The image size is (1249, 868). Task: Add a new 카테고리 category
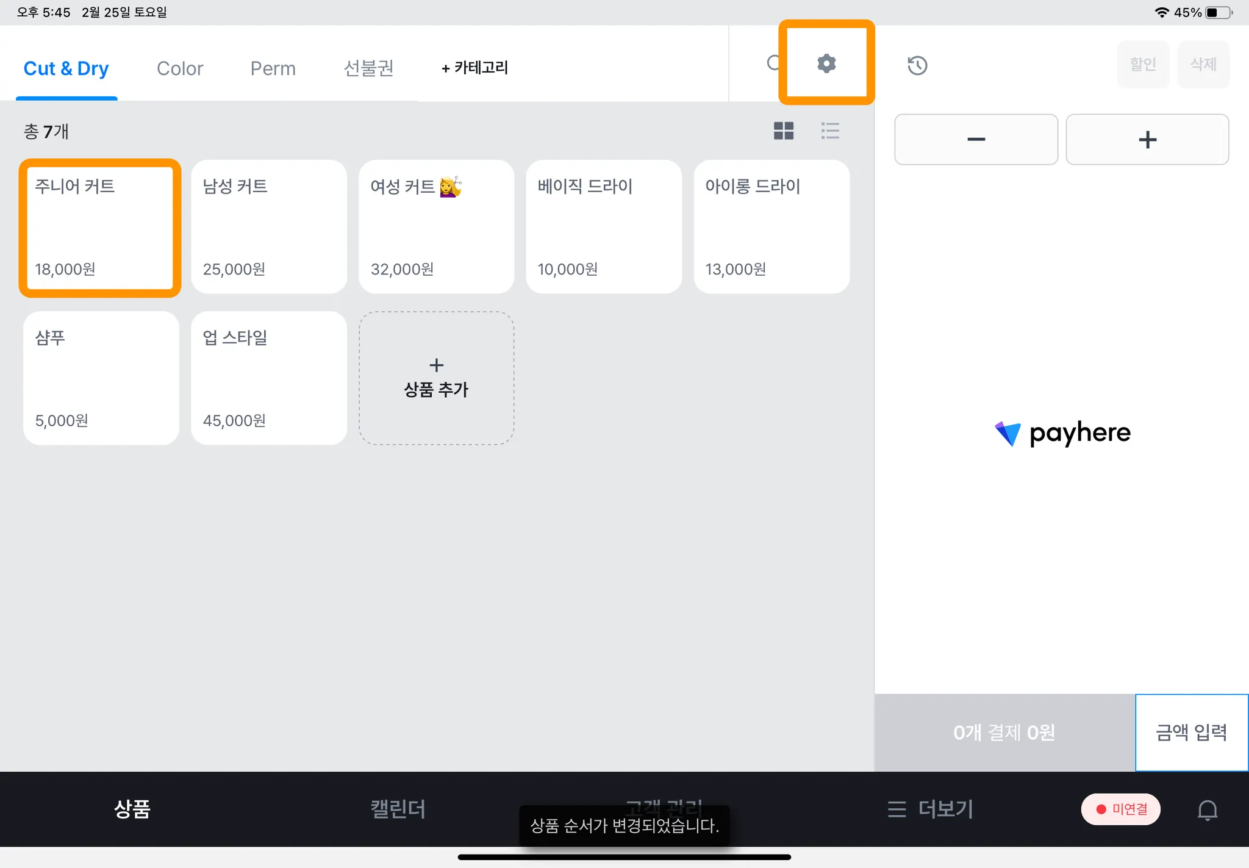[x=474, y=68]
